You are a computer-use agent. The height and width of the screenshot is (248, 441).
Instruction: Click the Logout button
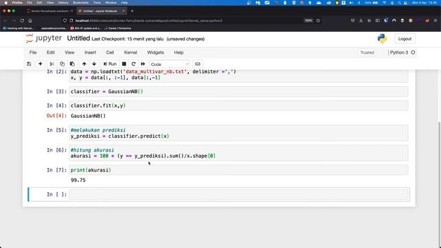tap(404, 39)
